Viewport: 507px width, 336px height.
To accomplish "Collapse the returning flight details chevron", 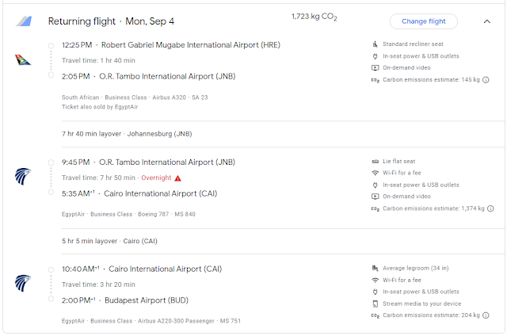I will tap(486, 21).
